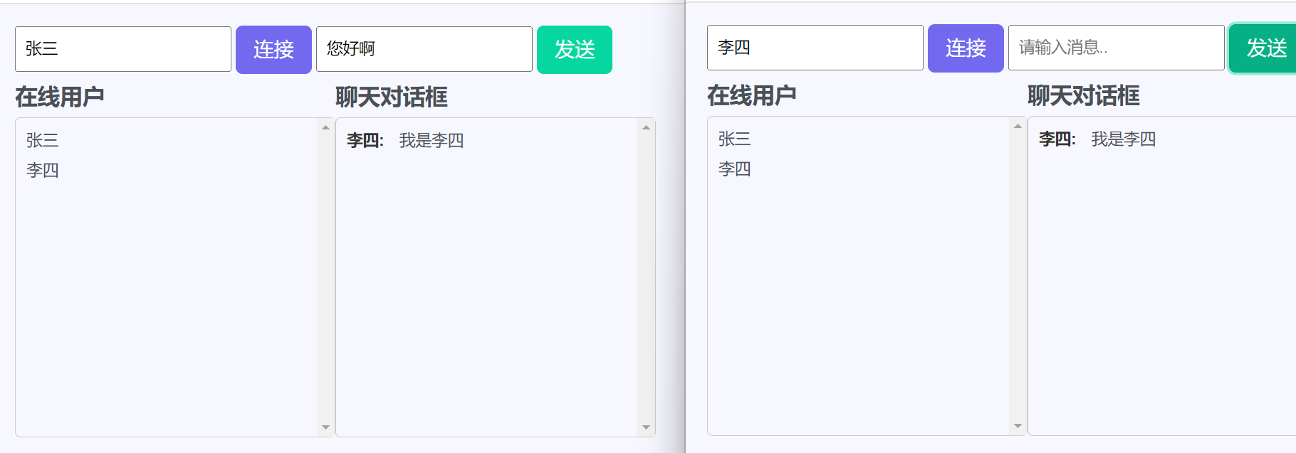
Task: Click sender name 李四: in left chat box
Action: pyautogui.click(x=365, y=141)
